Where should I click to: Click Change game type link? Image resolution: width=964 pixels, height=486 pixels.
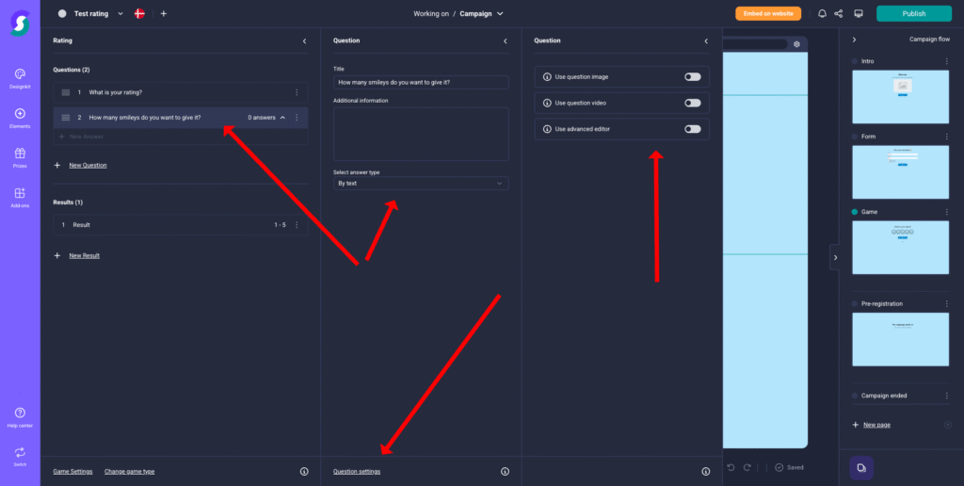(129, 471)
